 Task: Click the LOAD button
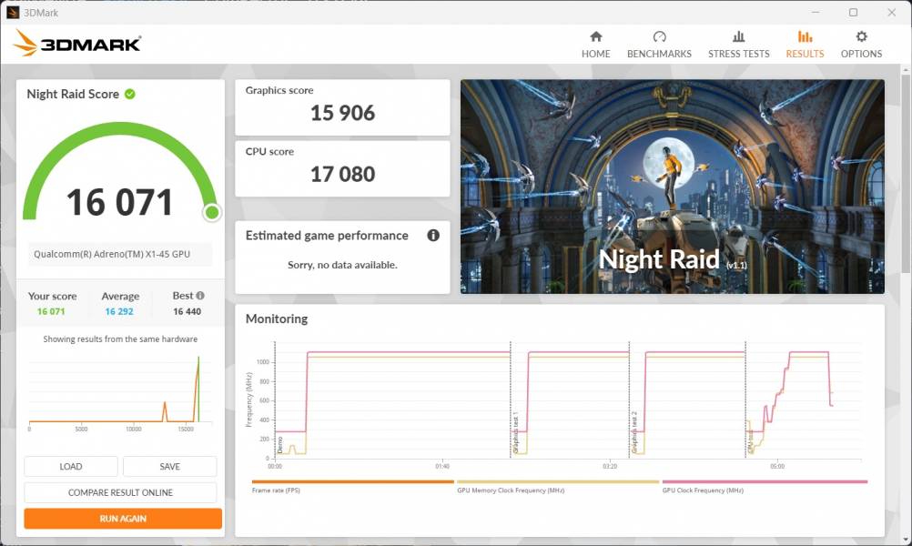click(x=71, y=466)
